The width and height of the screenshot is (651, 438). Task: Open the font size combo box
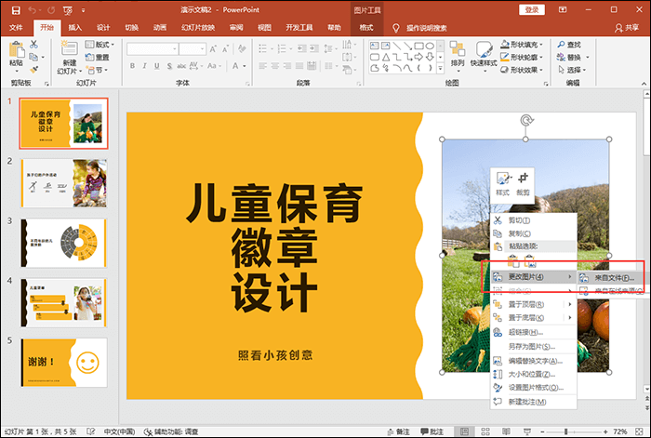193,49
